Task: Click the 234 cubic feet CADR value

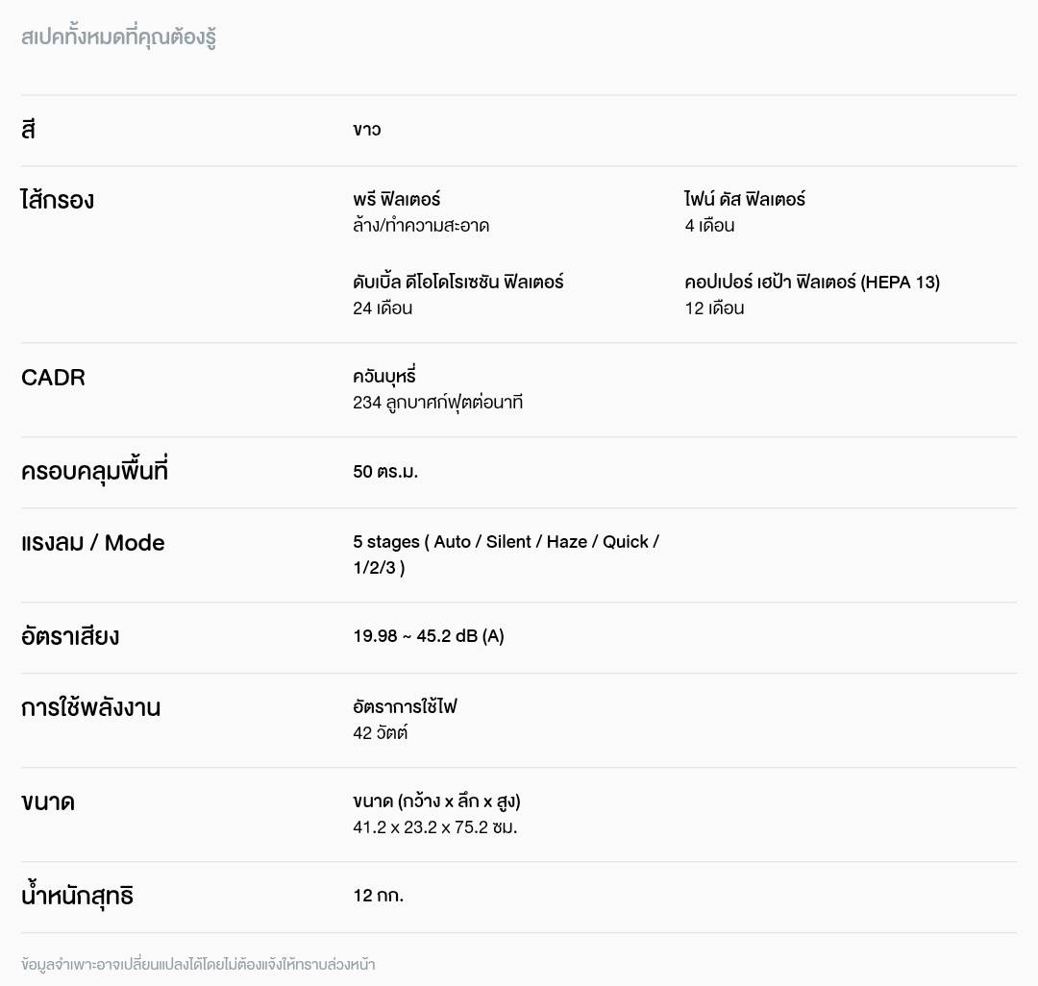Action: [437, 403]
